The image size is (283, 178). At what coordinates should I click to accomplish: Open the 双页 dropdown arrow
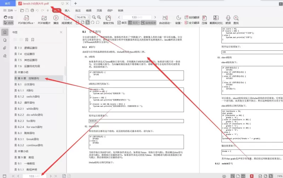point(139,23)
